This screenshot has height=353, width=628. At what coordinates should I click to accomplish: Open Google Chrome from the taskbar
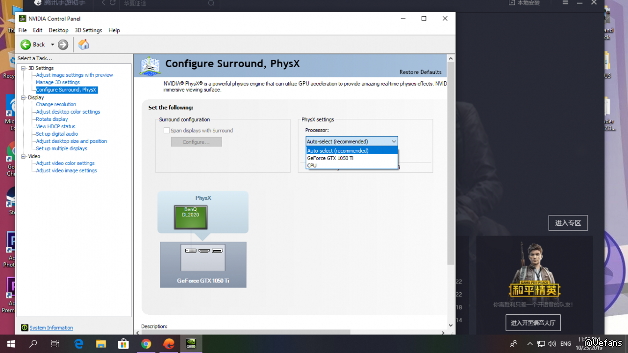146,344
